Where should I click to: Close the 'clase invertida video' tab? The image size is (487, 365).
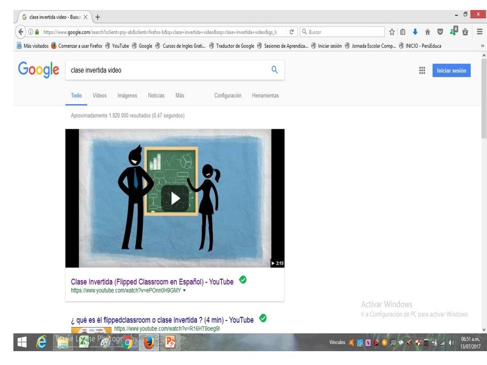[86, 17]
